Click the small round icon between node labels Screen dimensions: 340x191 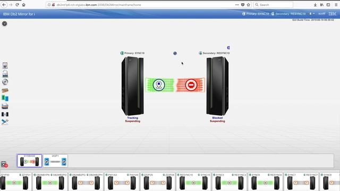click(175, 53)
